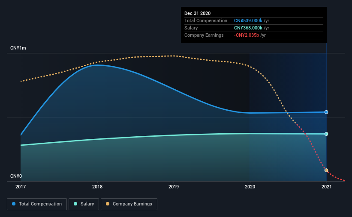Viewport: 352px width, 217px height.
Task: Click the blue Total Compensation data point at 2021
Action: pos(326,112)
